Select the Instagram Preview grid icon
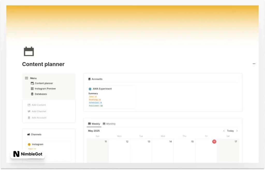This screenshot has width=265, height=170. coord(33,89)
